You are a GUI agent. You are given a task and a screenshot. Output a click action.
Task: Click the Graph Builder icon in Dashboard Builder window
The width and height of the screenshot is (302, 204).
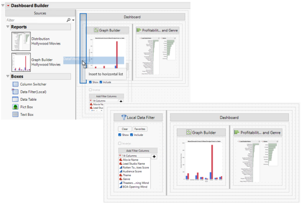(96, 30)
